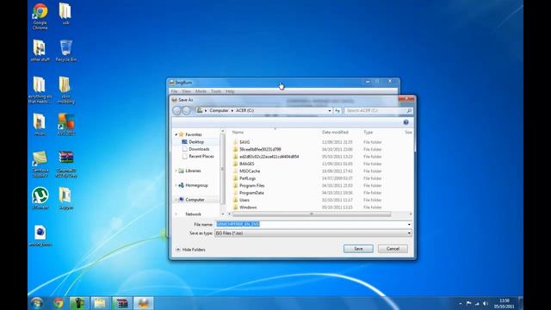The width and height of the screenshot is (551, 310).
Task: Select the Program Files folder row
Action: coord(307,186)
